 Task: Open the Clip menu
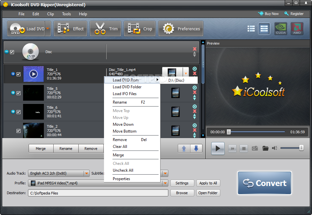[x=51, y=14]
